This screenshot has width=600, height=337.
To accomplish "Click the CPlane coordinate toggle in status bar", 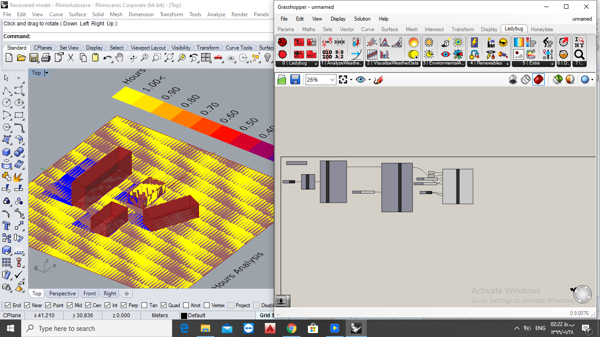I will [12, 315].
